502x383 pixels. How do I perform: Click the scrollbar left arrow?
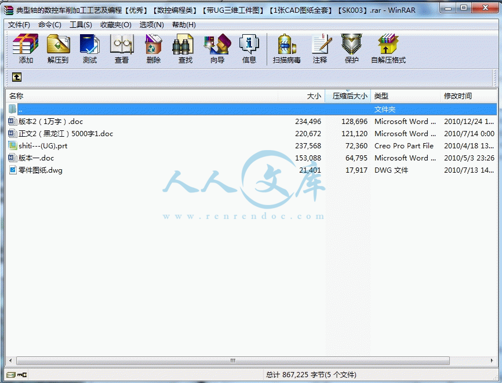point(10,360)
